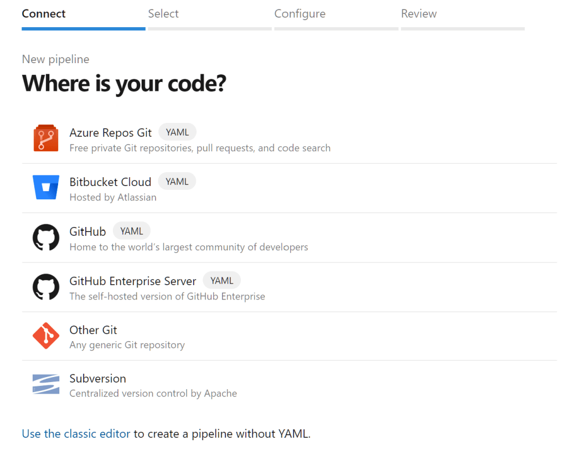Click the Azure Repos Git icon
The image size is (567, 459).
click(45, 138)
